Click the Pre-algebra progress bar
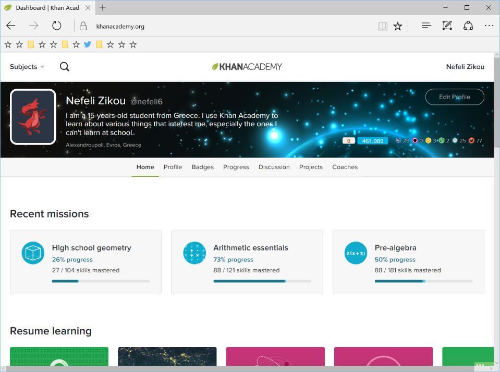 point(423,281)
